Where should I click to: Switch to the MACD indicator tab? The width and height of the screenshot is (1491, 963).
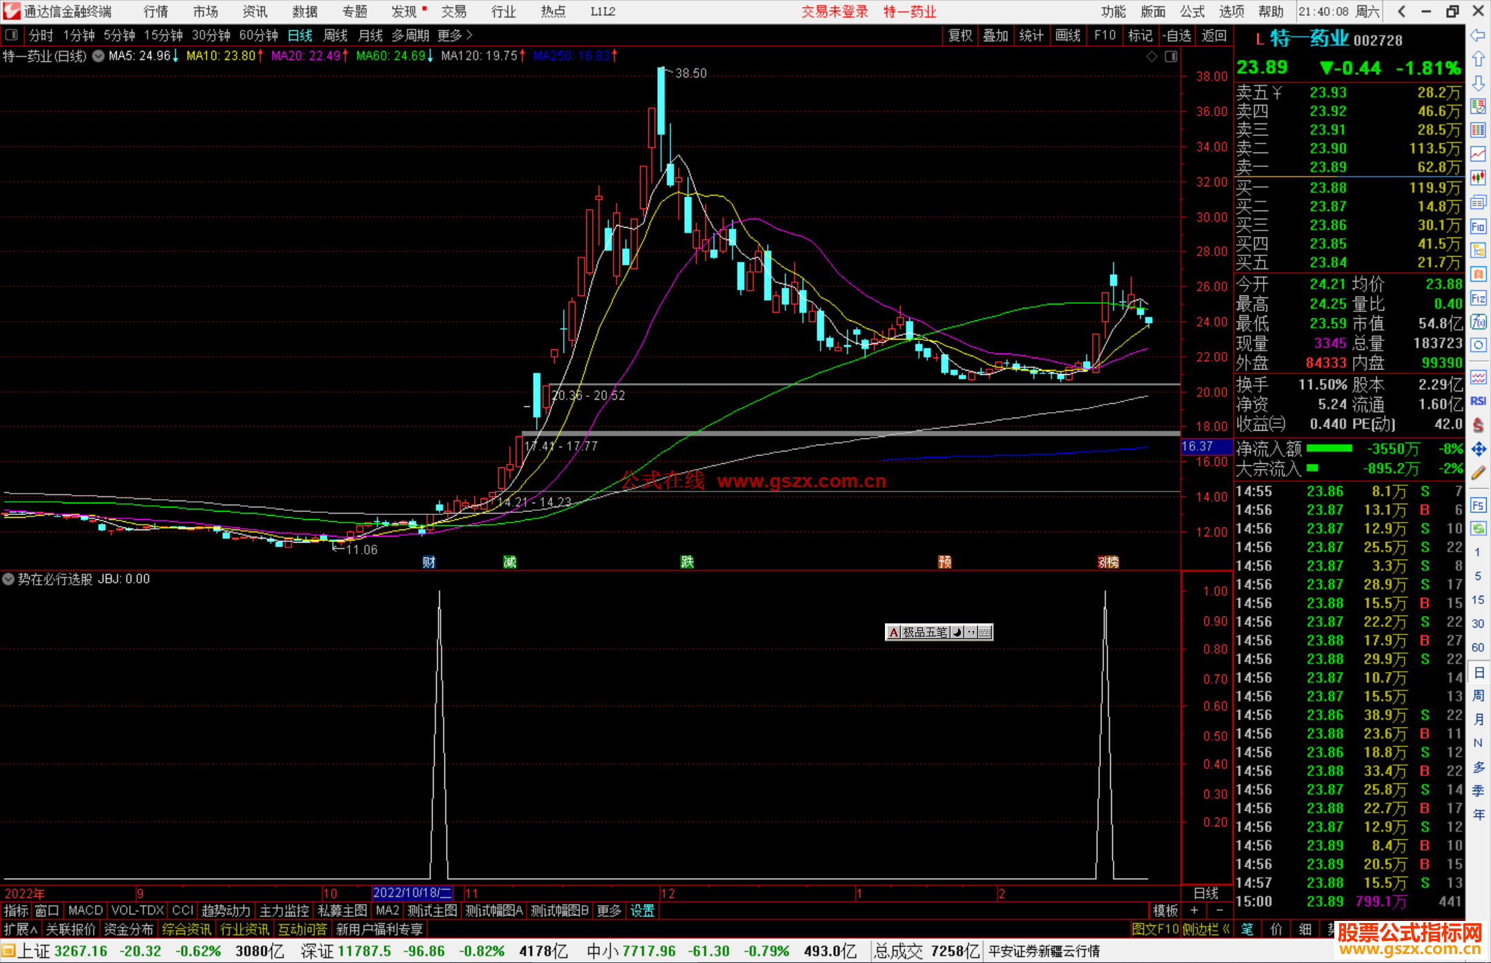pyautogui.click(x=85, y=911)
